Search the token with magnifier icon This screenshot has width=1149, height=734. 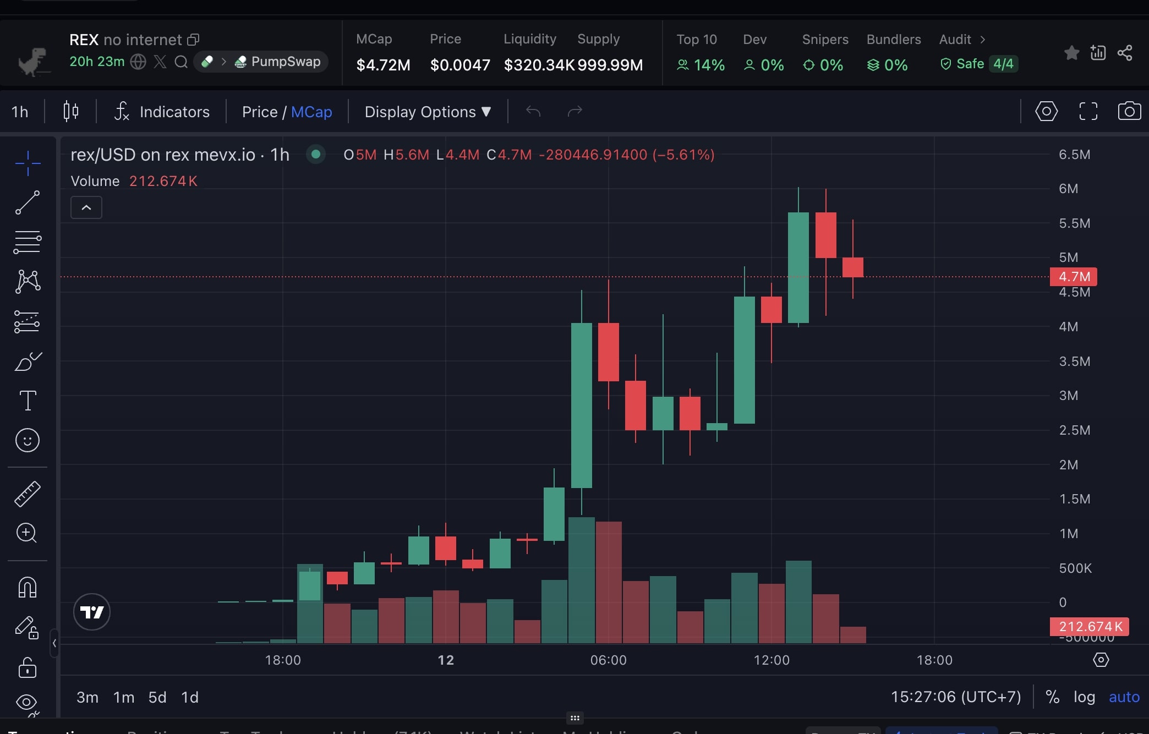181,62
